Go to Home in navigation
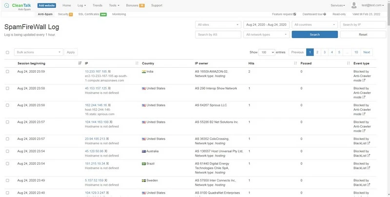 (x=67, y=5)
